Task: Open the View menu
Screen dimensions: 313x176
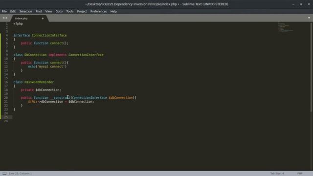Action: pyautogui.click(x=48, y=11)
